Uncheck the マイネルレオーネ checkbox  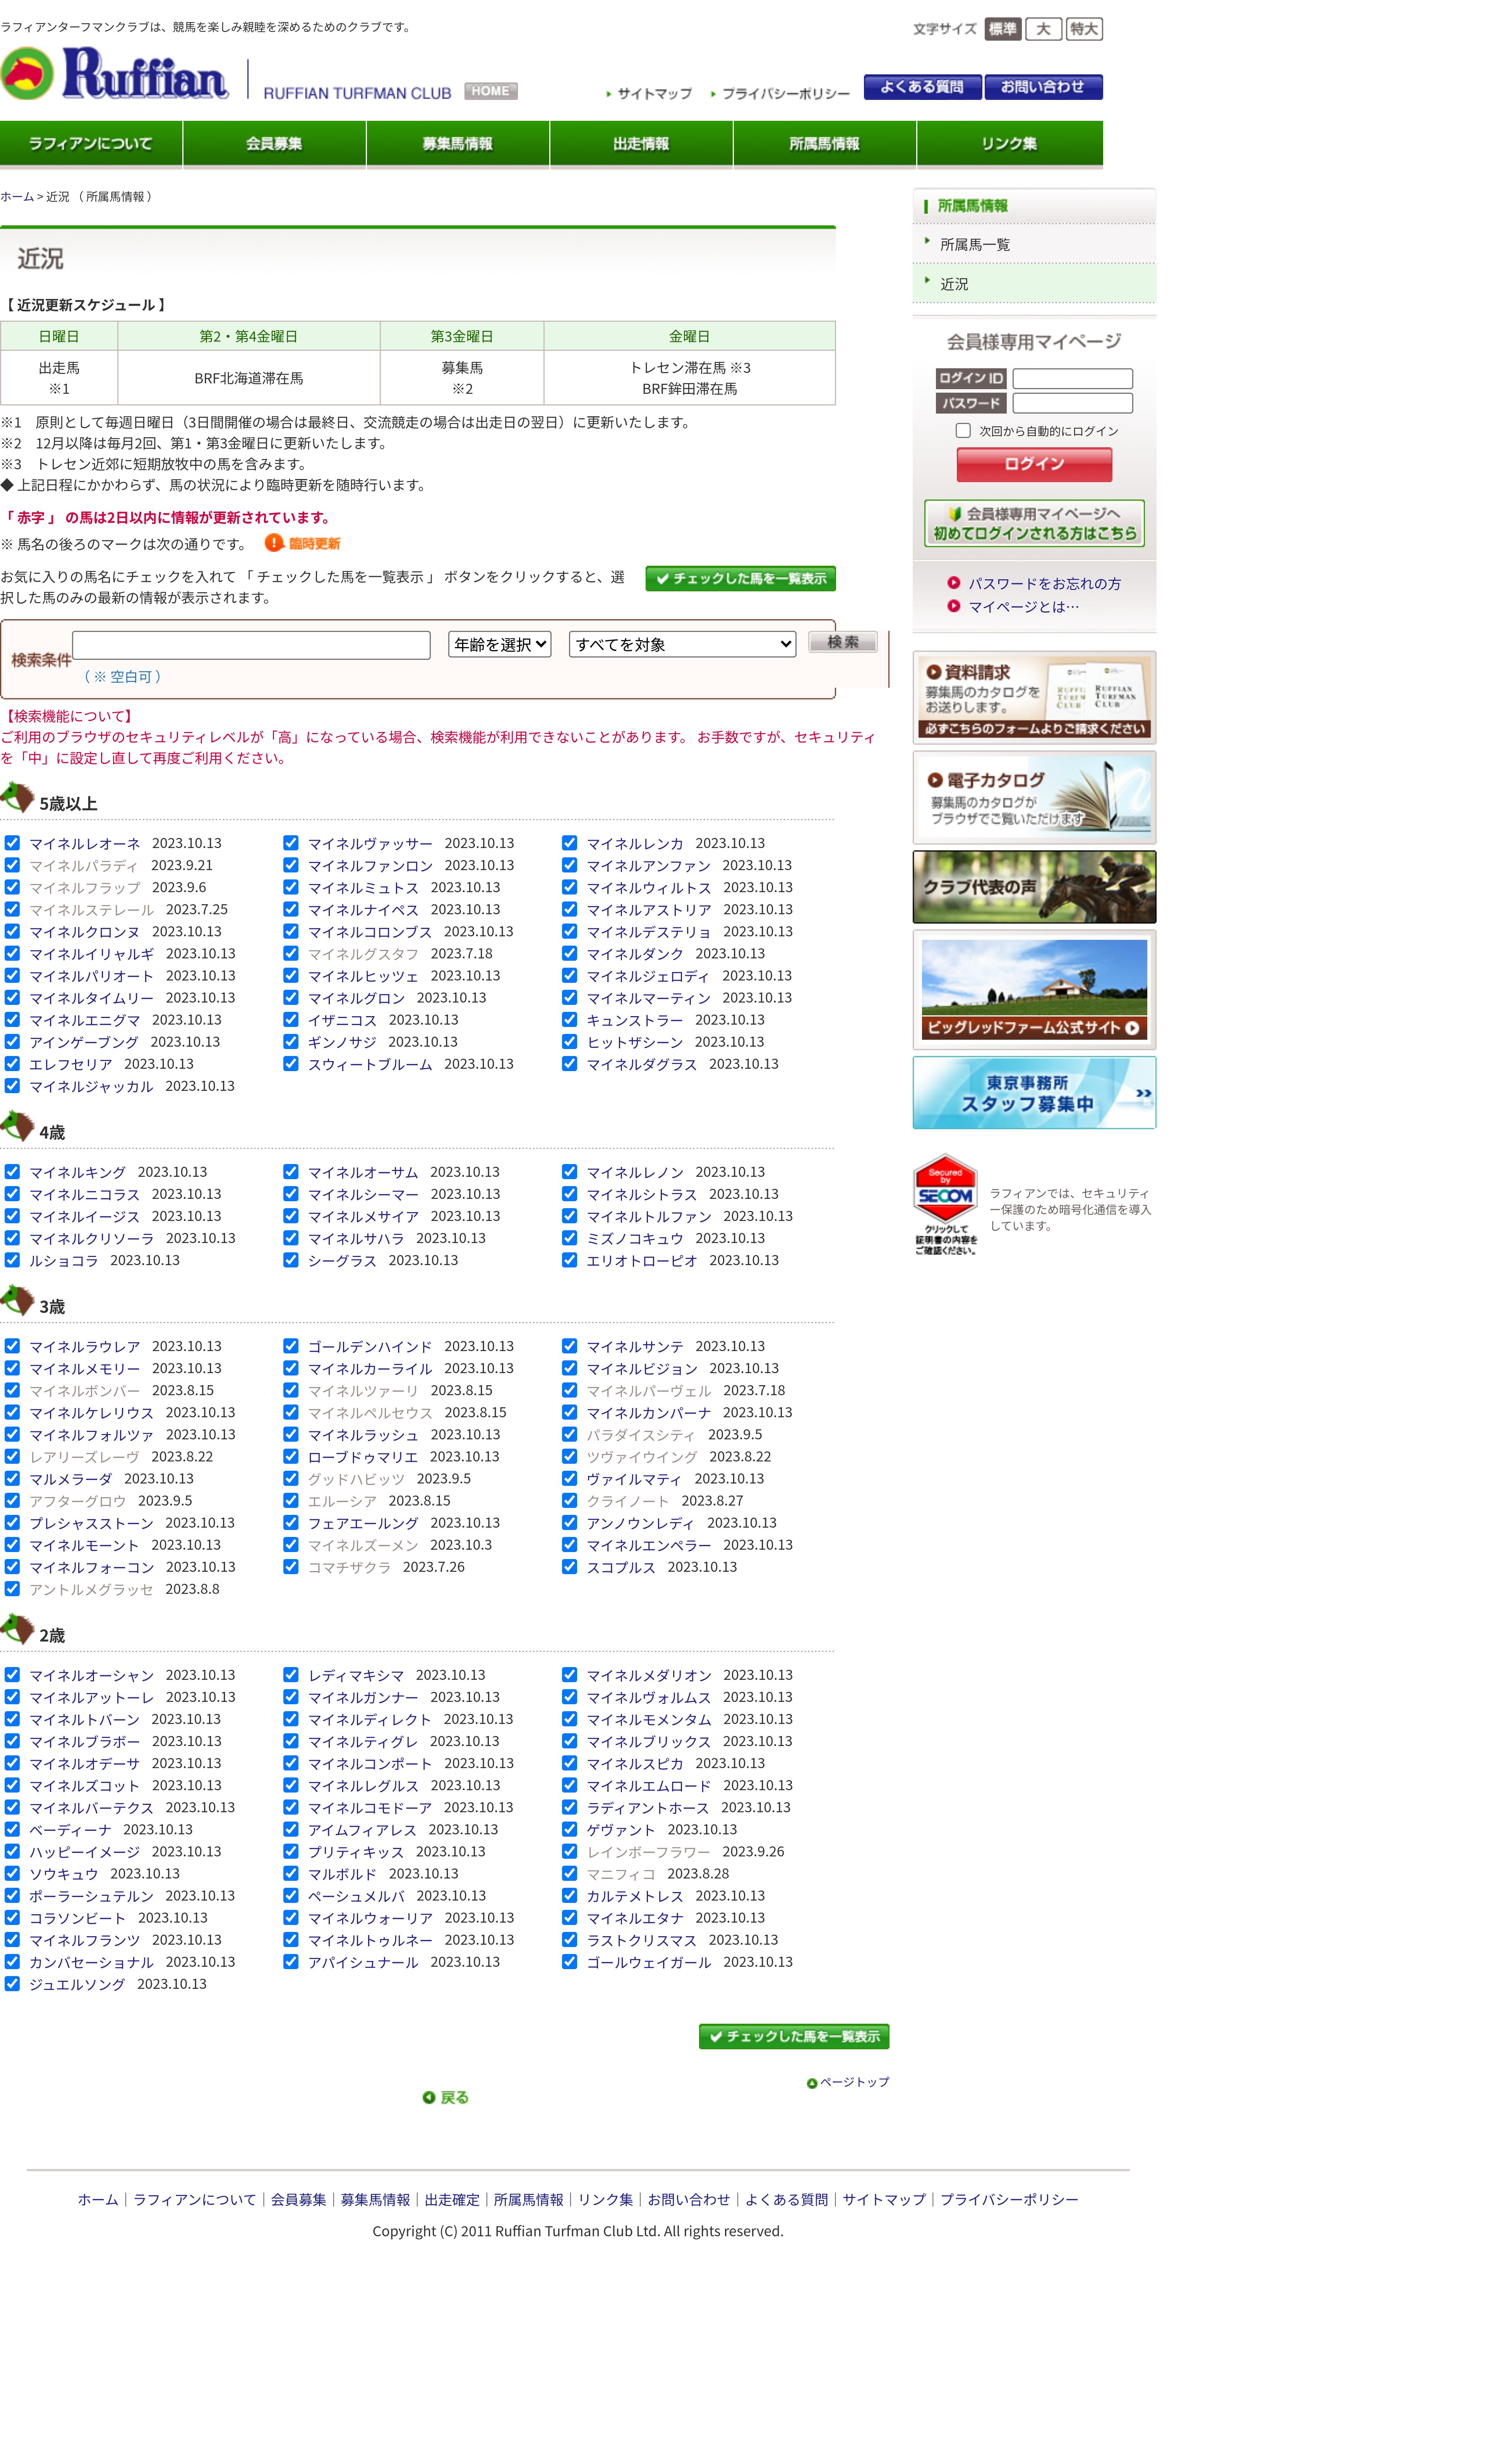click(x=12, y=843)
